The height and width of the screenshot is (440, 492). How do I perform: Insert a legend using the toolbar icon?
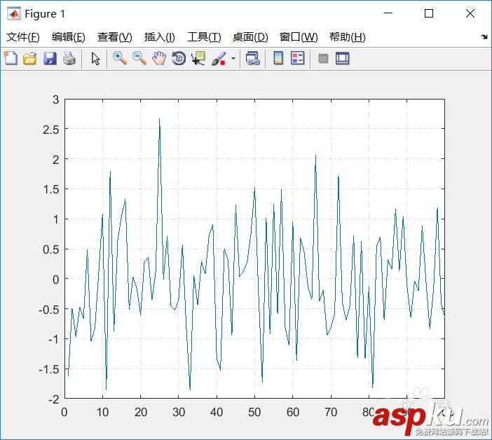tap(297, 58)
